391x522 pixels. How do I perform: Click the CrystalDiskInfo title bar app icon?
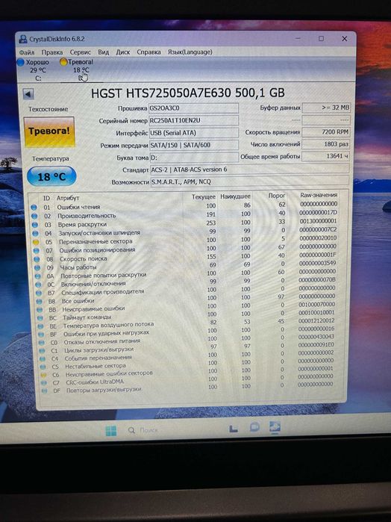pyautogui.click(x=23, y=39)
